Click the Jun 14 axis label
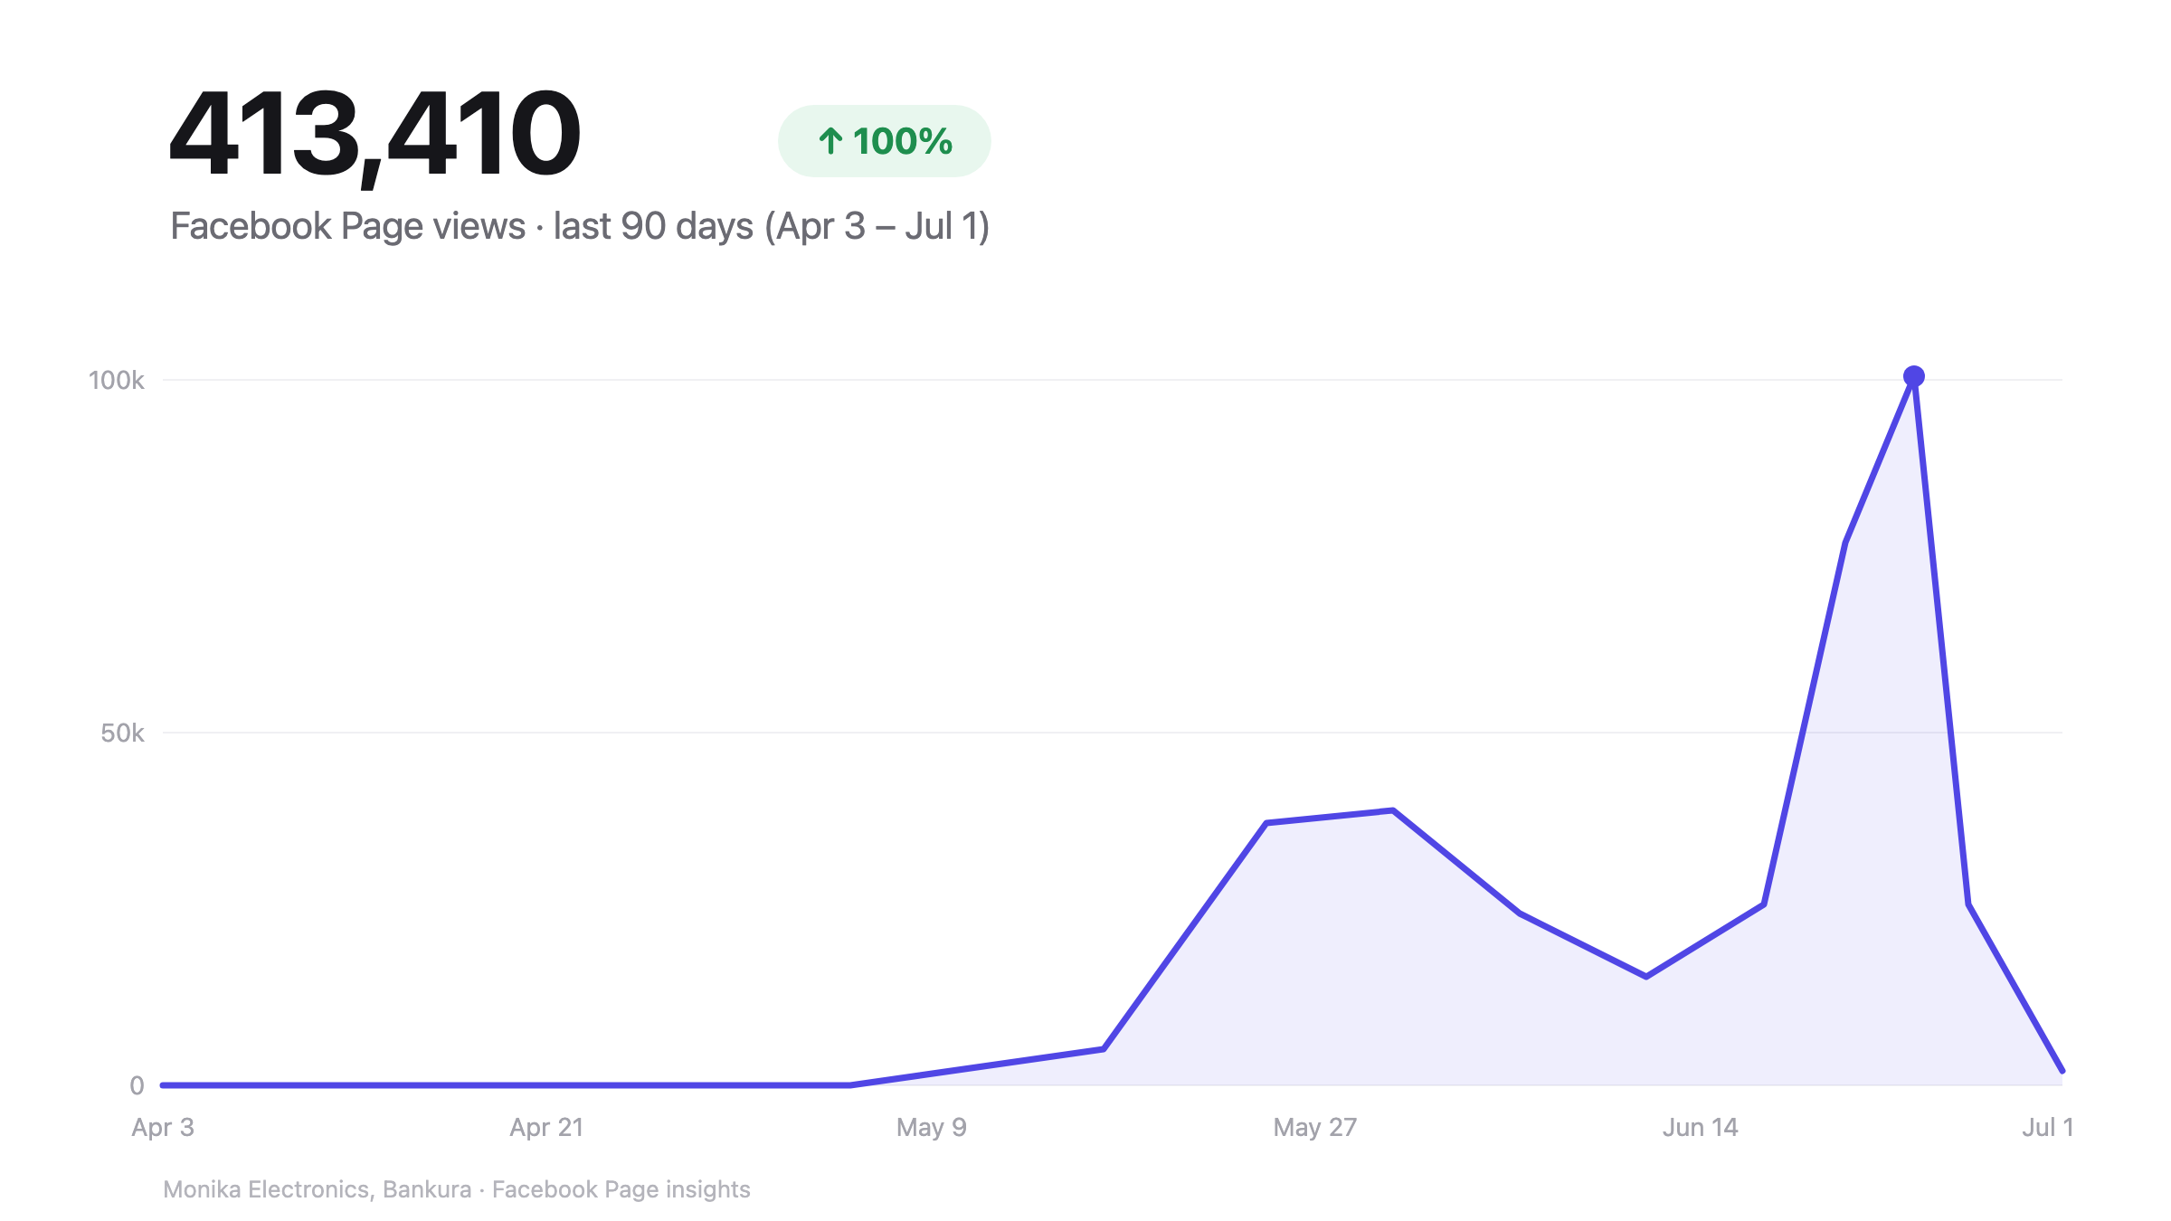This screenshot has height=1221, width=2171. tap(1700, 1127)
